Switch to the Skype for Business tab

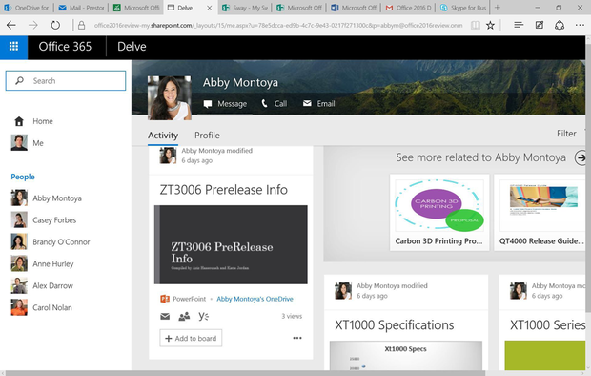tap(463, 8)
